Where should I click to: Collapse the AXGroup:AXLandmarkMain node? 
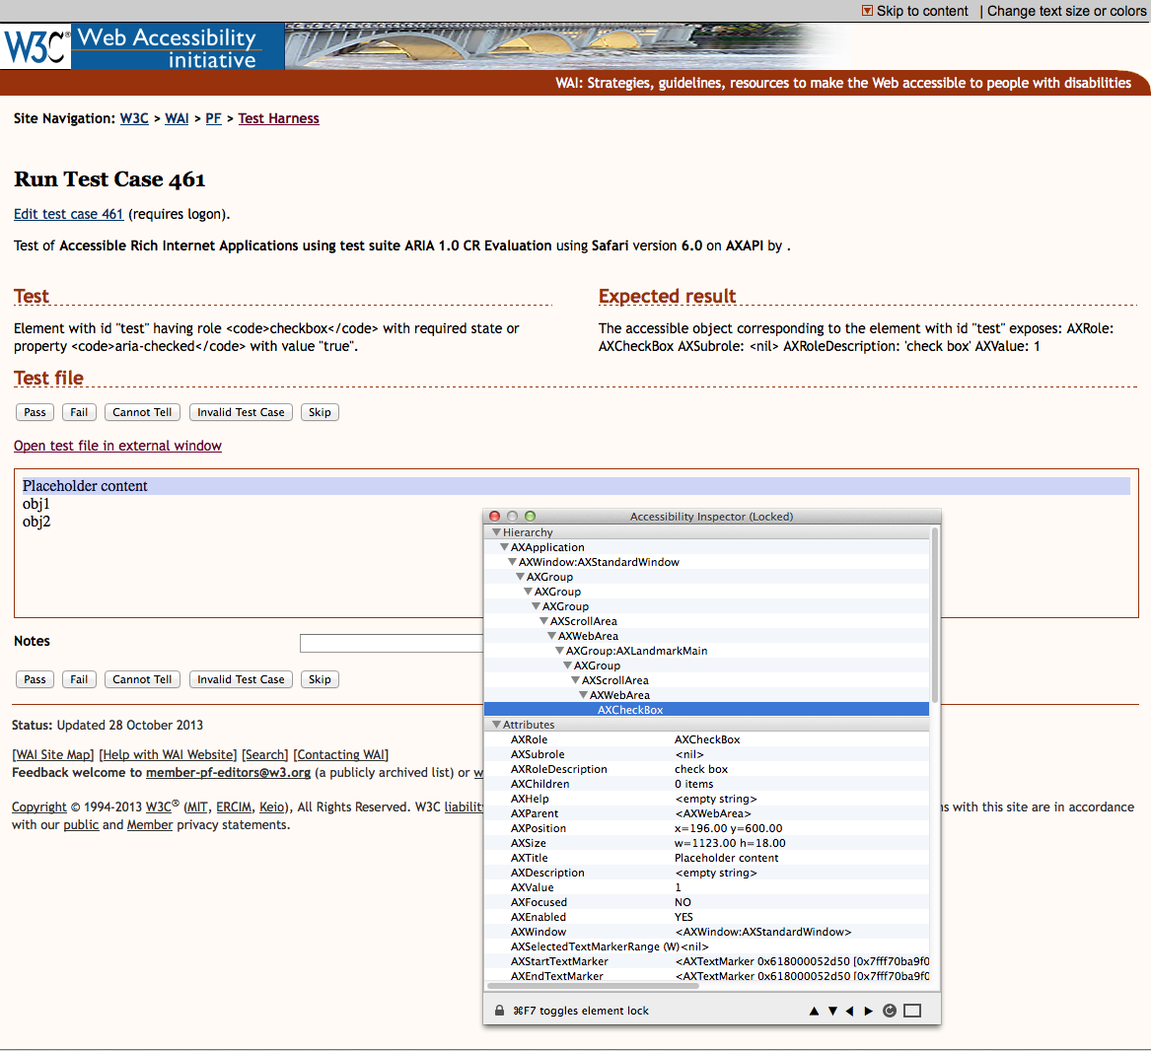coord(559,651)
